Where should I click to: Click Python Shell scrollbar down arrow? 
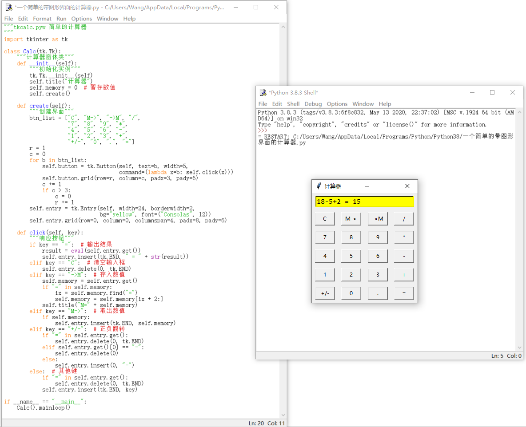[x=520, y=348]
